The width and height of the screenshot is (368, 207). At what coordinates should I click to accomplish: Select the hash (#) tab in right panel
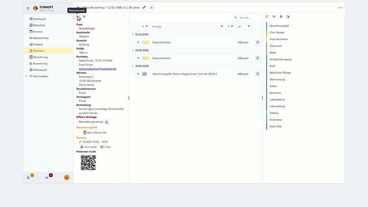point(281,16)
